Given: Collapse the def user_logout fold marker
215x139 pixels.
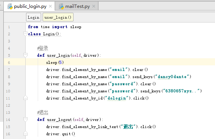Looking at the screenshot, I should coord(25,119).
